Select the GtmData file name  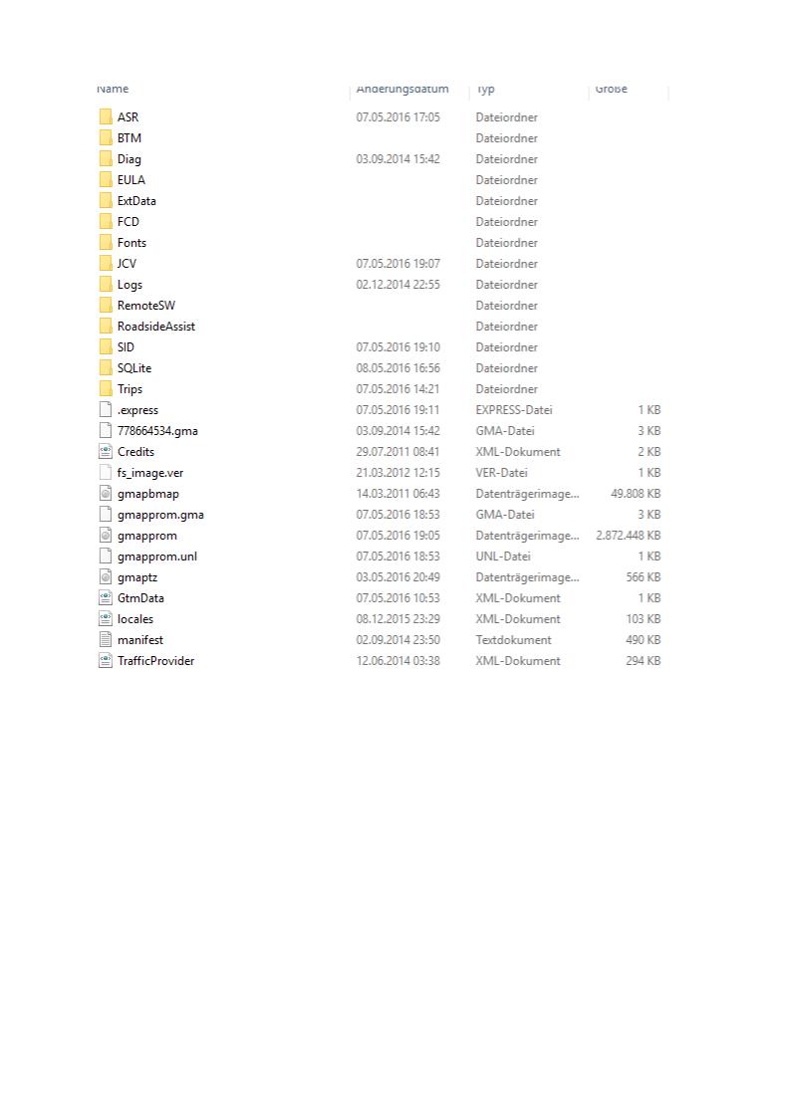point(140,598)
